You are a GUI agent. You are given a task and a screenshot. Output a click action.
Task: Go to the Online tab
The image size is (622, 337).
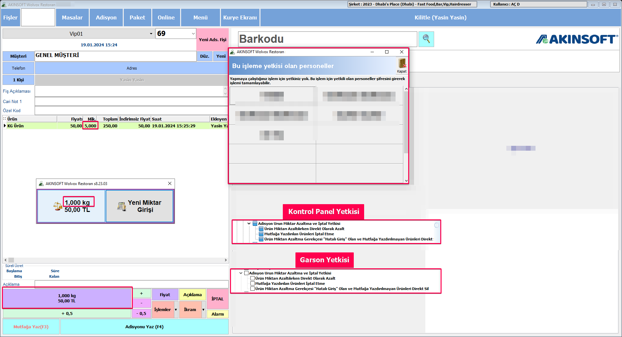point(166,17)
